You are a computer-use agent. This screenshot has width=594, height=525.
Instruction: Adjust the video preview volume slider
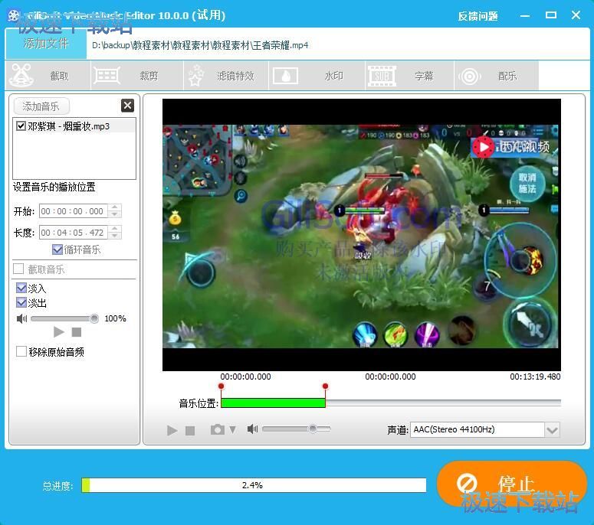(x=297, y=429)
